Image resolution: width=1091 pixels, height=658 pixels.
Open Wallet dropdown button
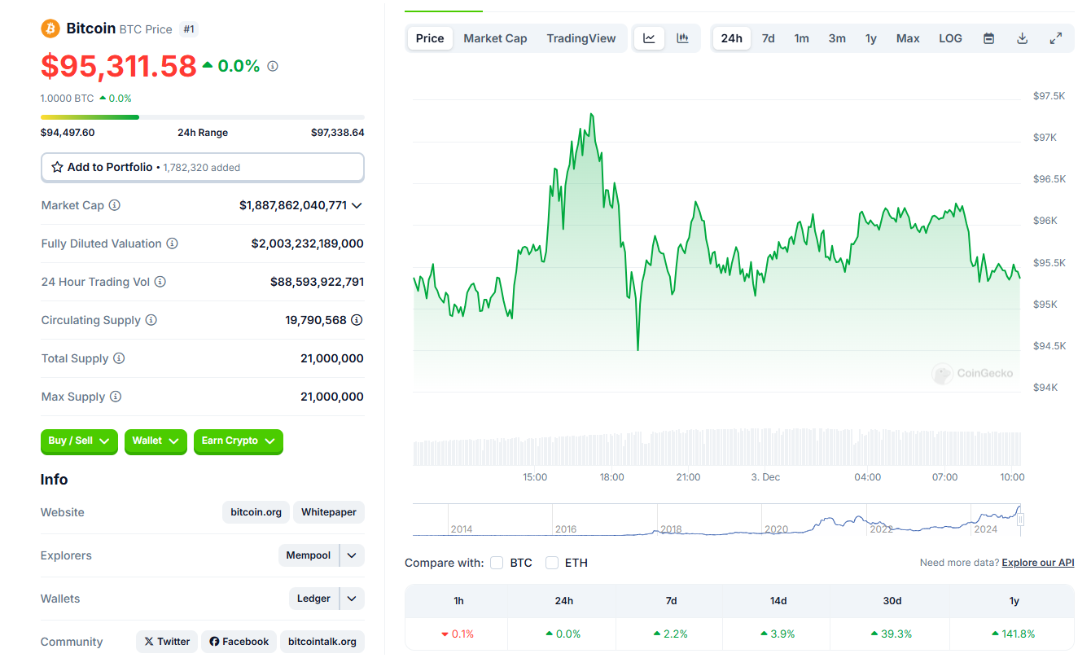pos(156,441)
